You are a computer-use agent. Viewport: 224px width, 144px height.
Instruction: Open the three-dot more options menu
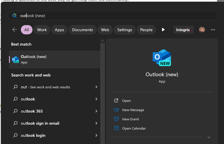213,30
